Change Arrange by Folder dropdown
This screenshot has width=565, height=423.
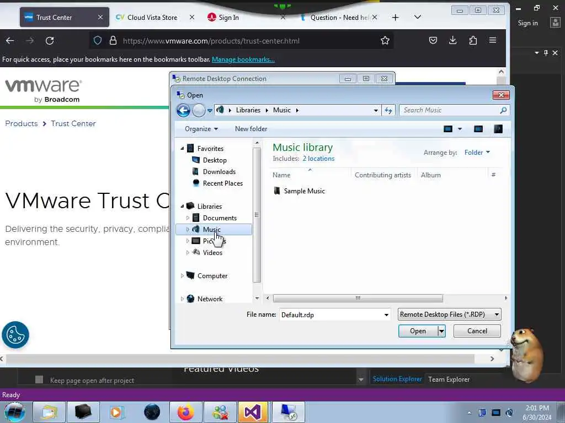(477, 153)
